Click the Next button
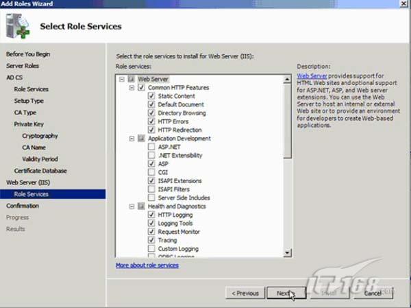Image resolution: width=411 pixels, height=308 pixels. [x=283, y=293]
